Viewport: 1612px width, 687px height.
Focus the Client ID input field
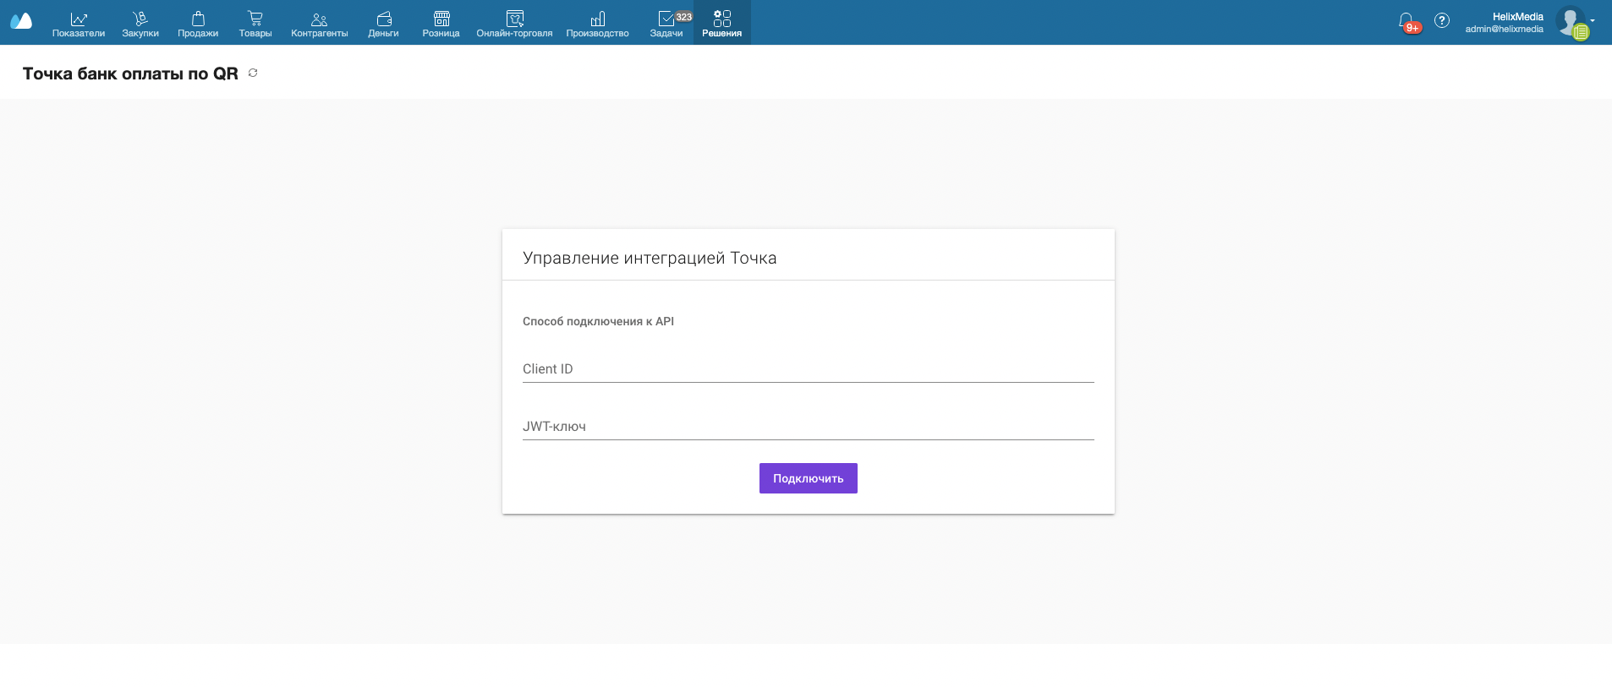(x=809, y=369)
